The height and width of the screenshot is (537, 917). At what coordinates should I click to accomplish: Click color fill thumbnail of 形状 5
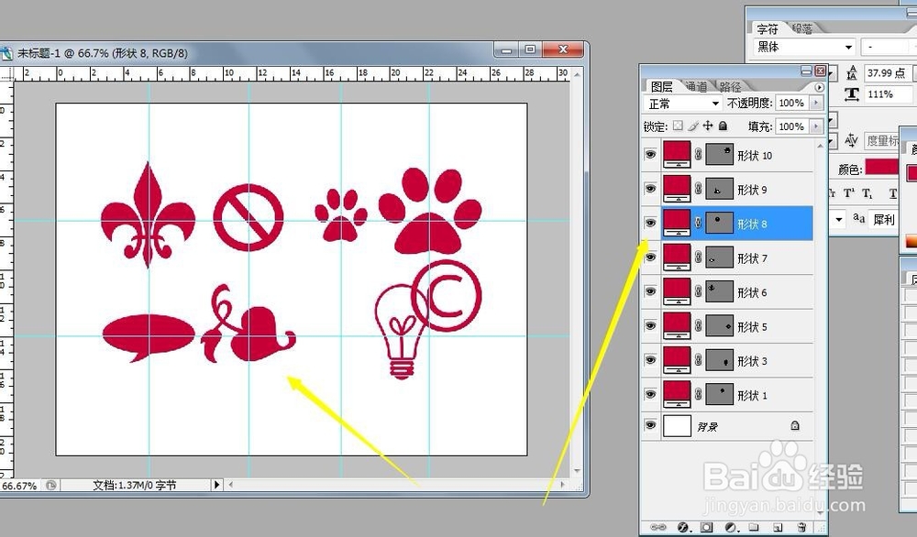point(677,326)
